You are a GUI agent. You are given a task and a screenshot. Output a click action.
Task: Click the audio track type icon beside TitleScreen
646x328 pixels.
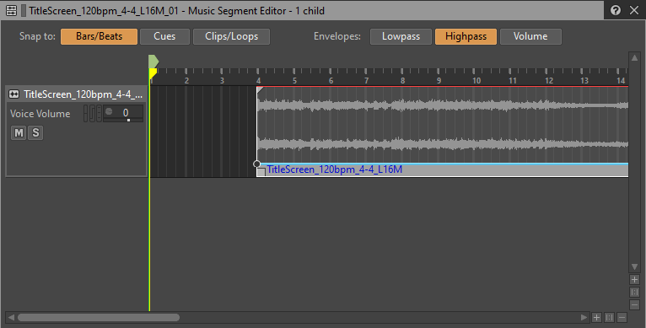tap(14, 94)
